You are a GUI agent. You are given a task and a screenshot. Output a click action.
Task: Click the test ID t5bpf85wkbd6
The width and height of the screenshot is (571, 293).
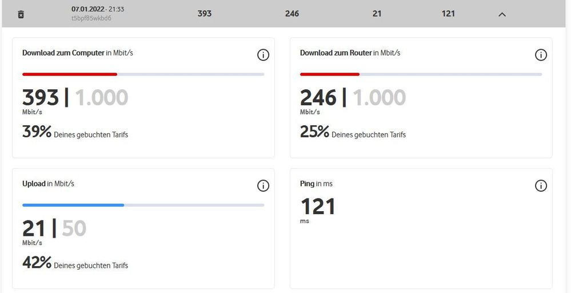[x=91, y=18]
